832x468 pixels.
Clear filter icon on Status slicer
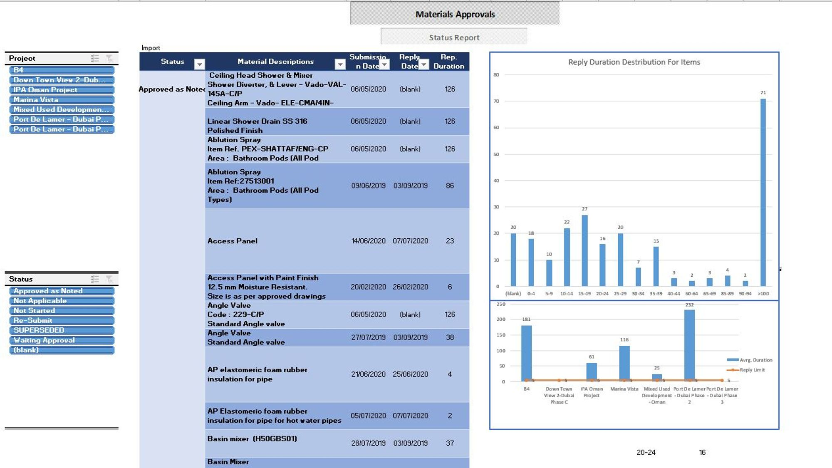pyautogui.click(x=109, y=279)
